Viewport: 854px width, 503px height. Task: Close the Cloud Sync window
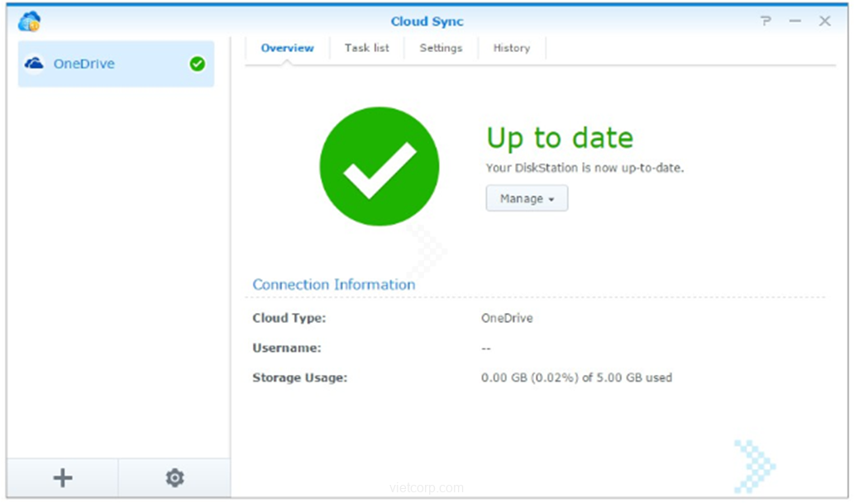pyautogui.click(x=825, y=21)
